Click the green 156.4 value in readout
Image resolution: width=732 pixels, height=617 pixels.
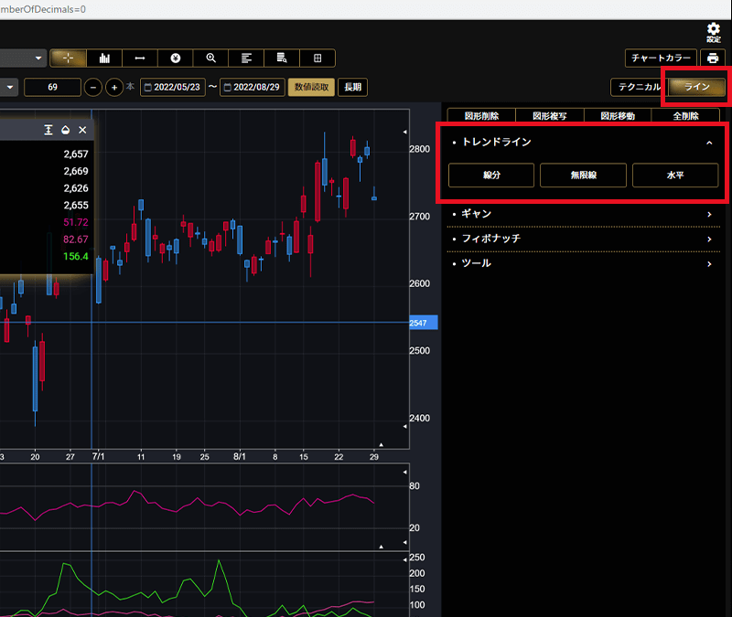click(76, 257)
